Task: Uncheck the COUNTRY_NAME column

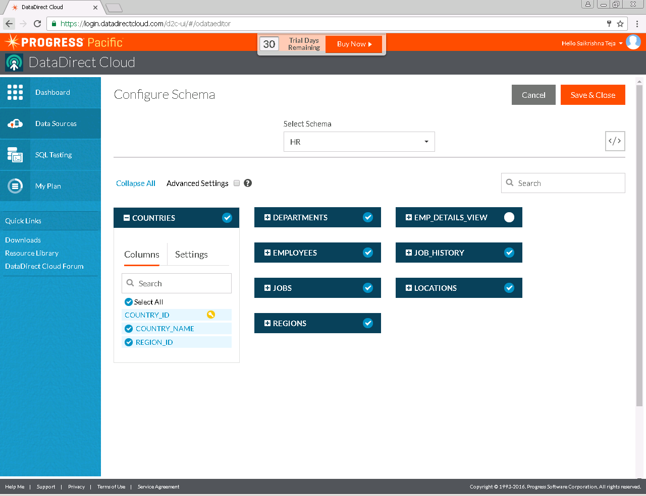Action: pos(129,328)
